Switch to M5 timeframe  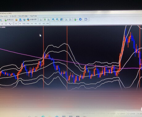click(x=20, y=24)
